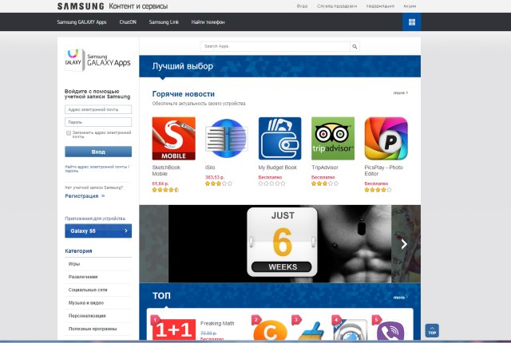Click the blue Вход login button
This screenshot has width=511, height=343.
[98, 152]
